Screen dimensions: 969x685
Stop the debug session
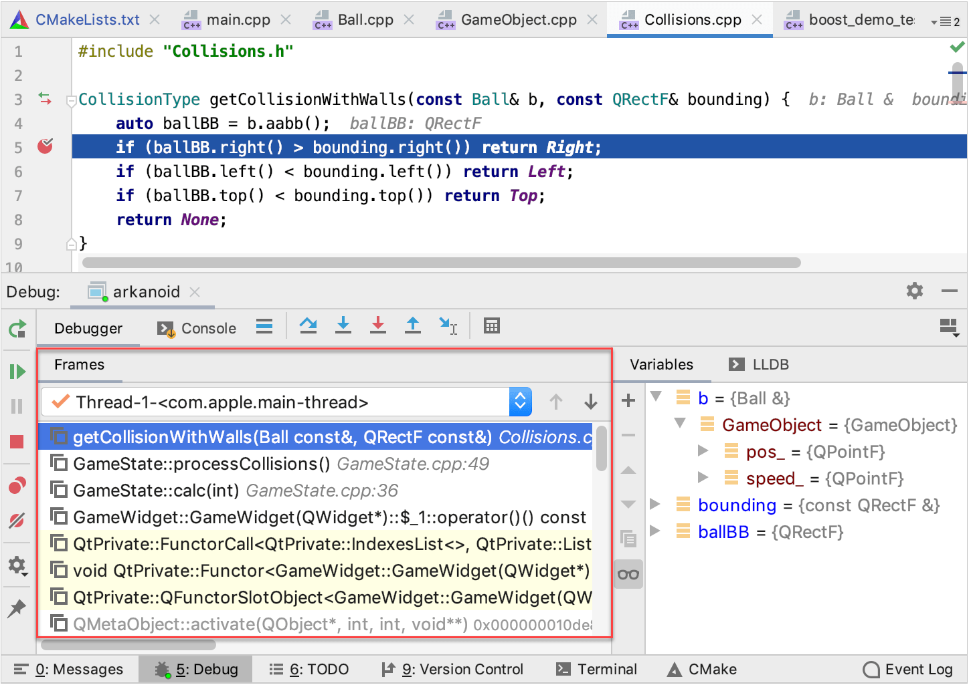point(17,442)
